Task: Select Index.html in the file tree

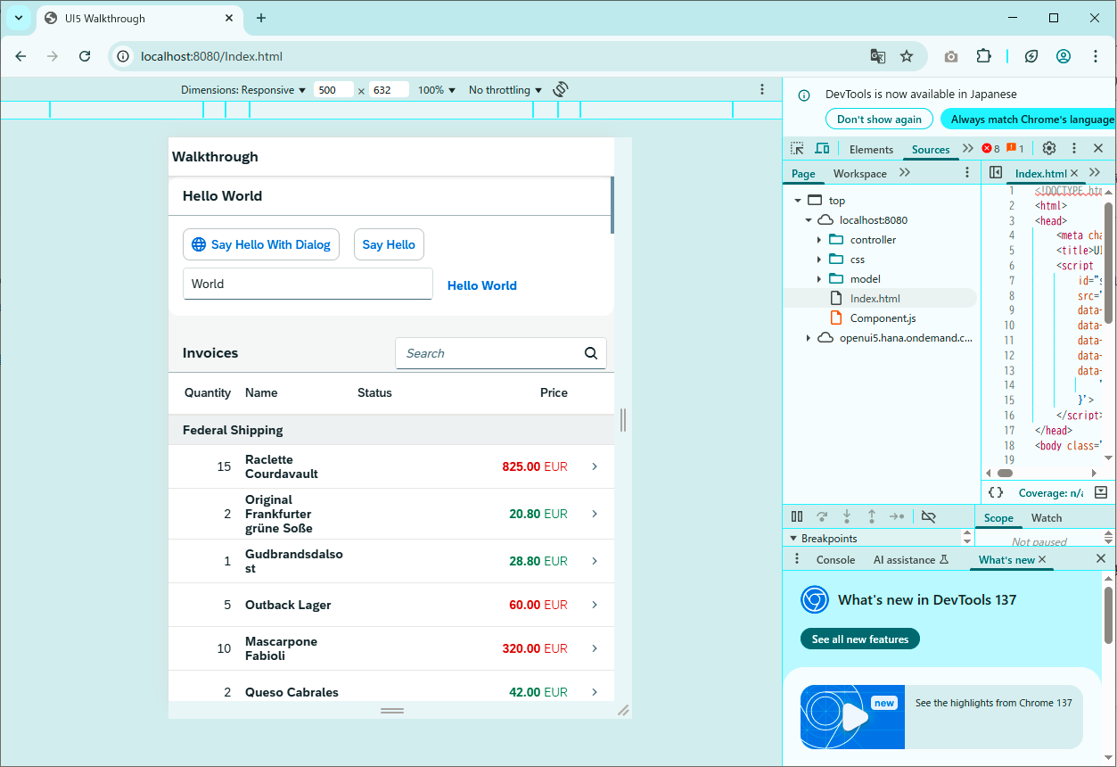Action: coord(875,299)
